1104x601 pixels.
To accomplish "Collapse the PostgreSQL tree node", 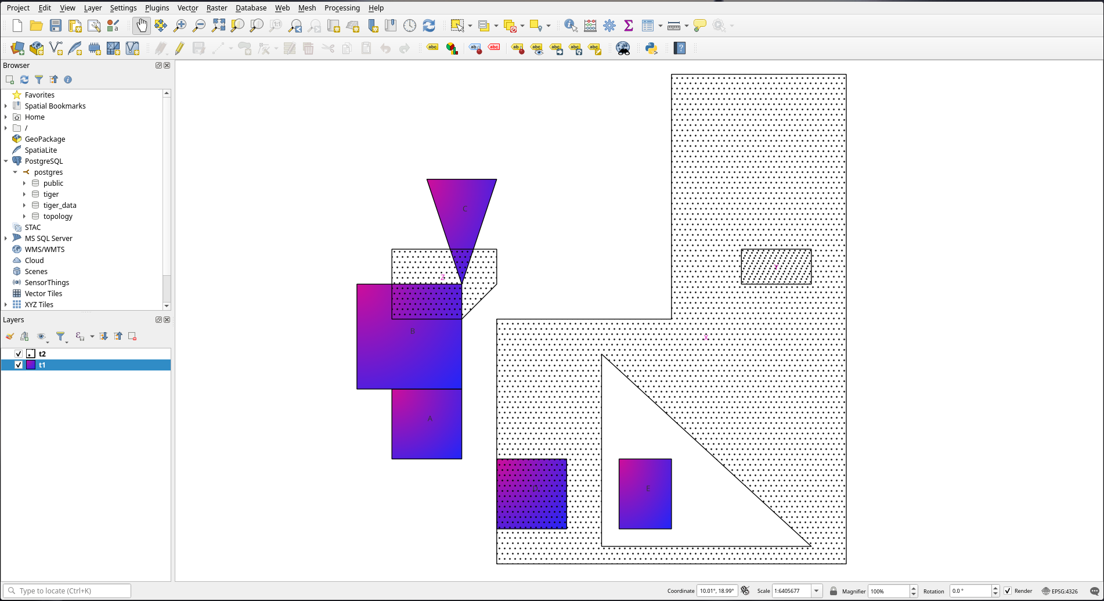I will coord(6,161).
